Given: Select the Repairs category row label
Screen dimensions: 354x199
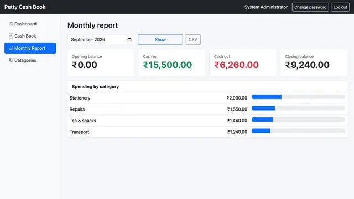Looking at the screenshot, I should click(x=77, y=109).
